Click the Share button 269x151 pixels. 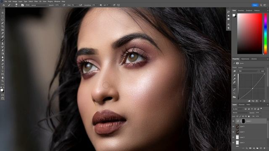[x=255, y=5]
